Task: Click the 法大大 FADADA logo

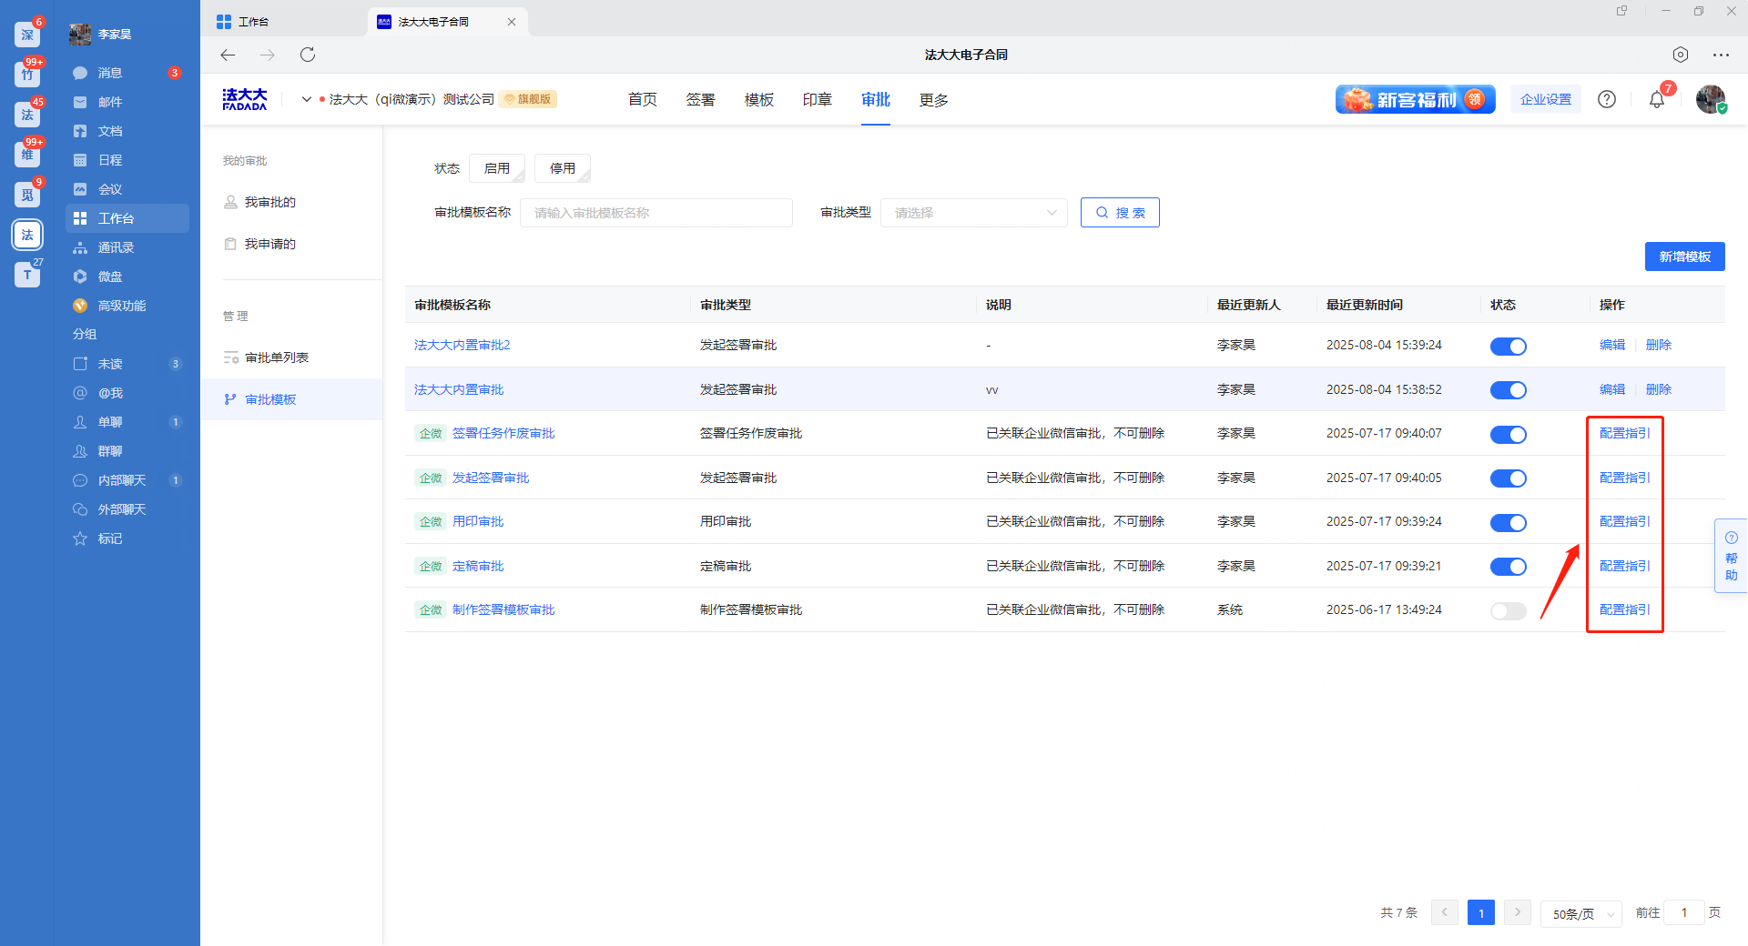Action: click(245, 99)
